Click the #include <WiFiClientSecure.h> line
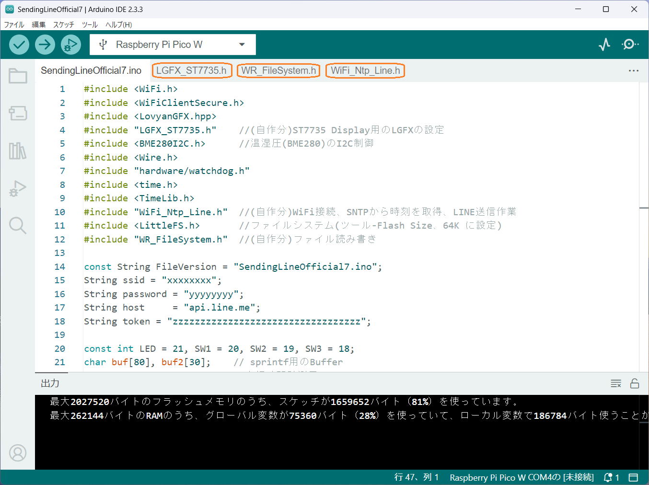The height and width of the screenshot is (485, 649). (x=164, y=103)
